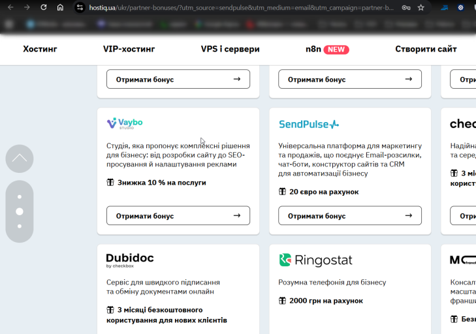Click the gift icon beside 20 євро
The image size is (476, 334).
pos(282,191)
